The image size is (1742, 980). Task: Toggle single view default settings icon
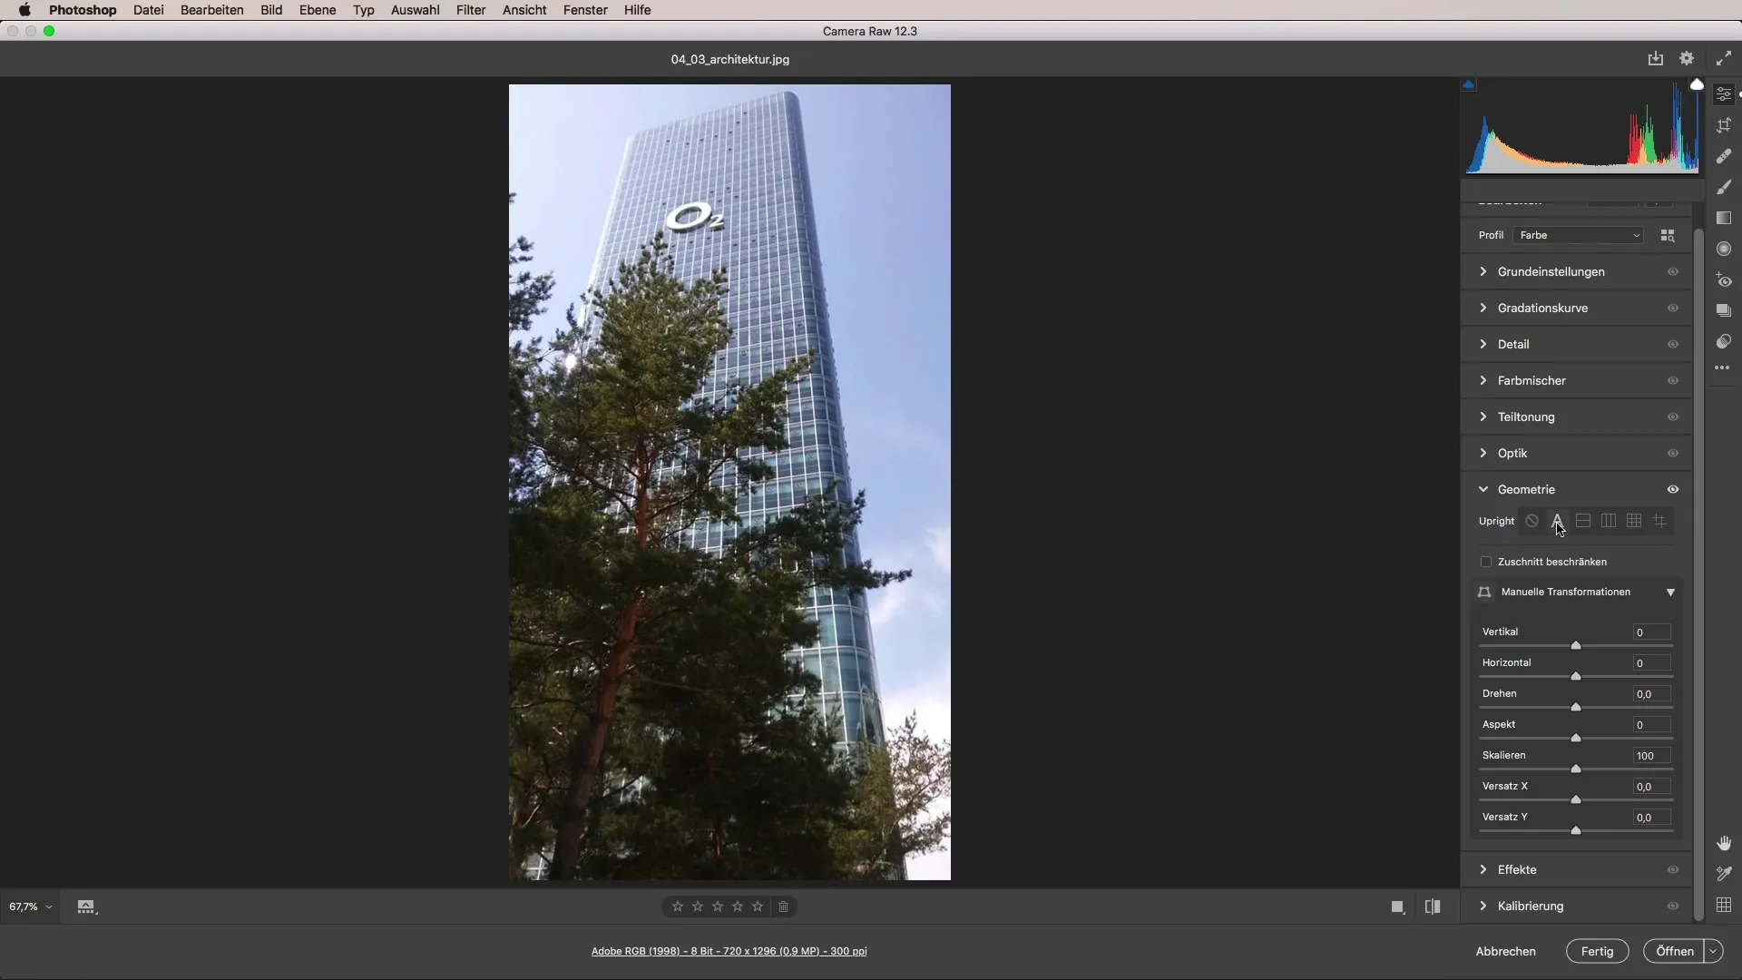click(1398, 906)
